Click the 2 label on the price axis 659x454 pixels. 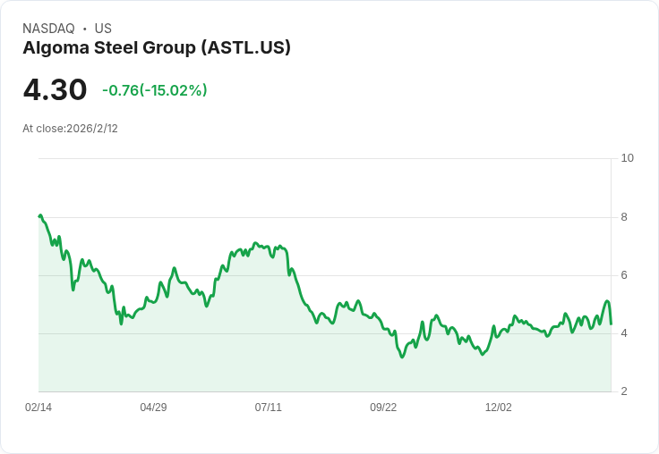625,391
